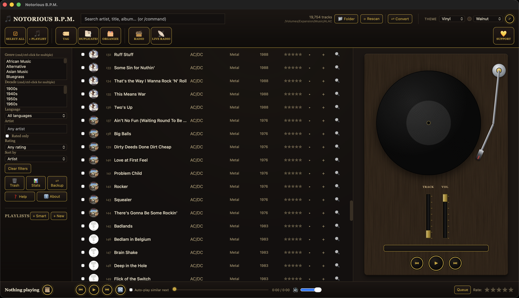Image resolution: width=519 pixels, height=298 pixels.
Task: Click the expand icon beside Walnut
Action: [509, 19]
